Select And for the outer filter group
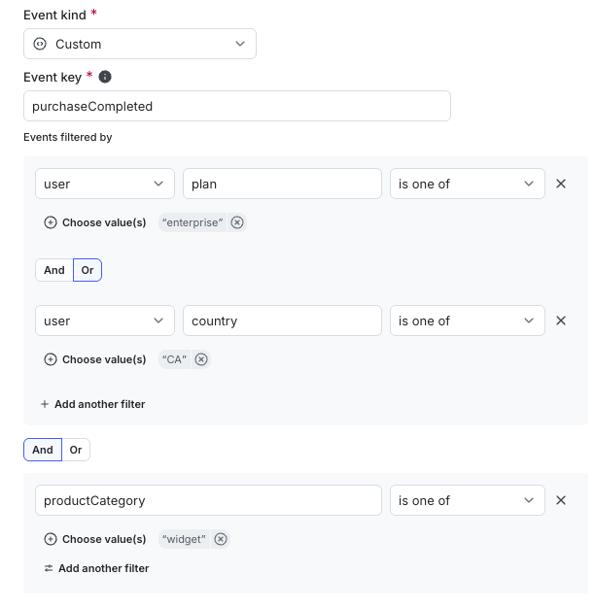 coord(43,450)
